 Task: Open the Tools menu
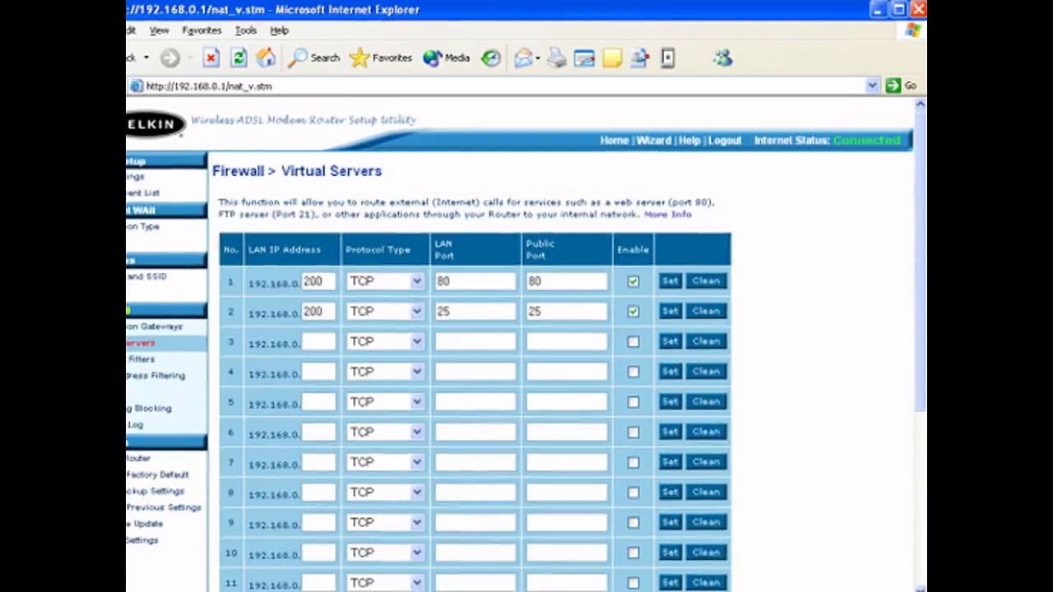click(246, 30)
